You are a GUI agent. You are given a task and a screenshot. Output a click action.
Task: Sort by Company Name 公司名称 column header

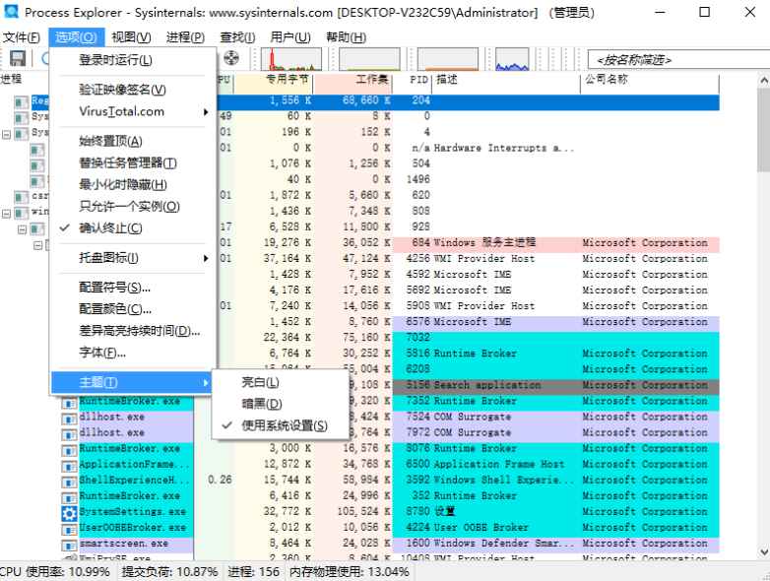(649, 82)
